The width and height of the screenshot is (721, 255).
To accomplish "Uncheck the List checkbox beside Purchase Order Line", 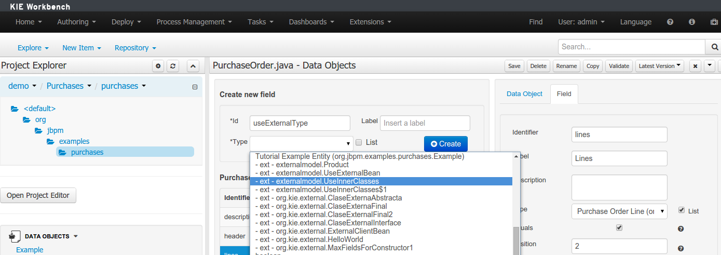I will coord(682,210).
